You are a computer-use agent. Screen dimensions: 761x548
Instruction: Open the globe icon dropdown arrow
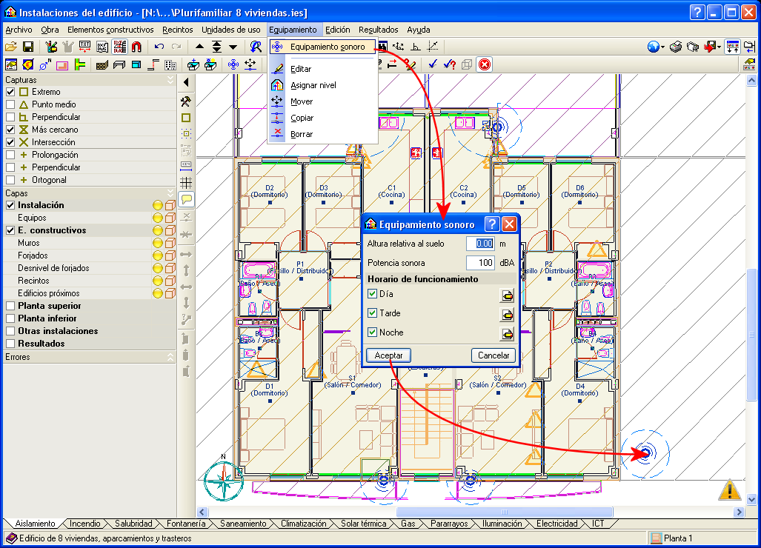tap(662, 47)
